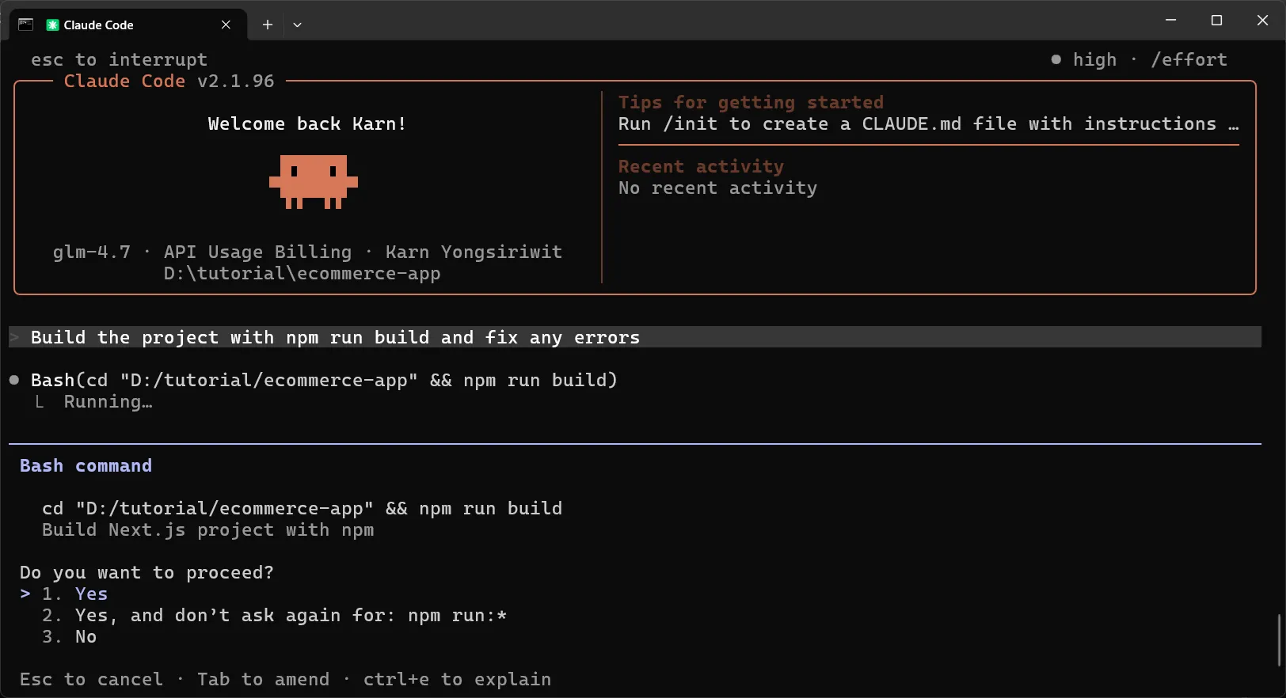Click the Claude Code tab icon

tap(53, 25)
